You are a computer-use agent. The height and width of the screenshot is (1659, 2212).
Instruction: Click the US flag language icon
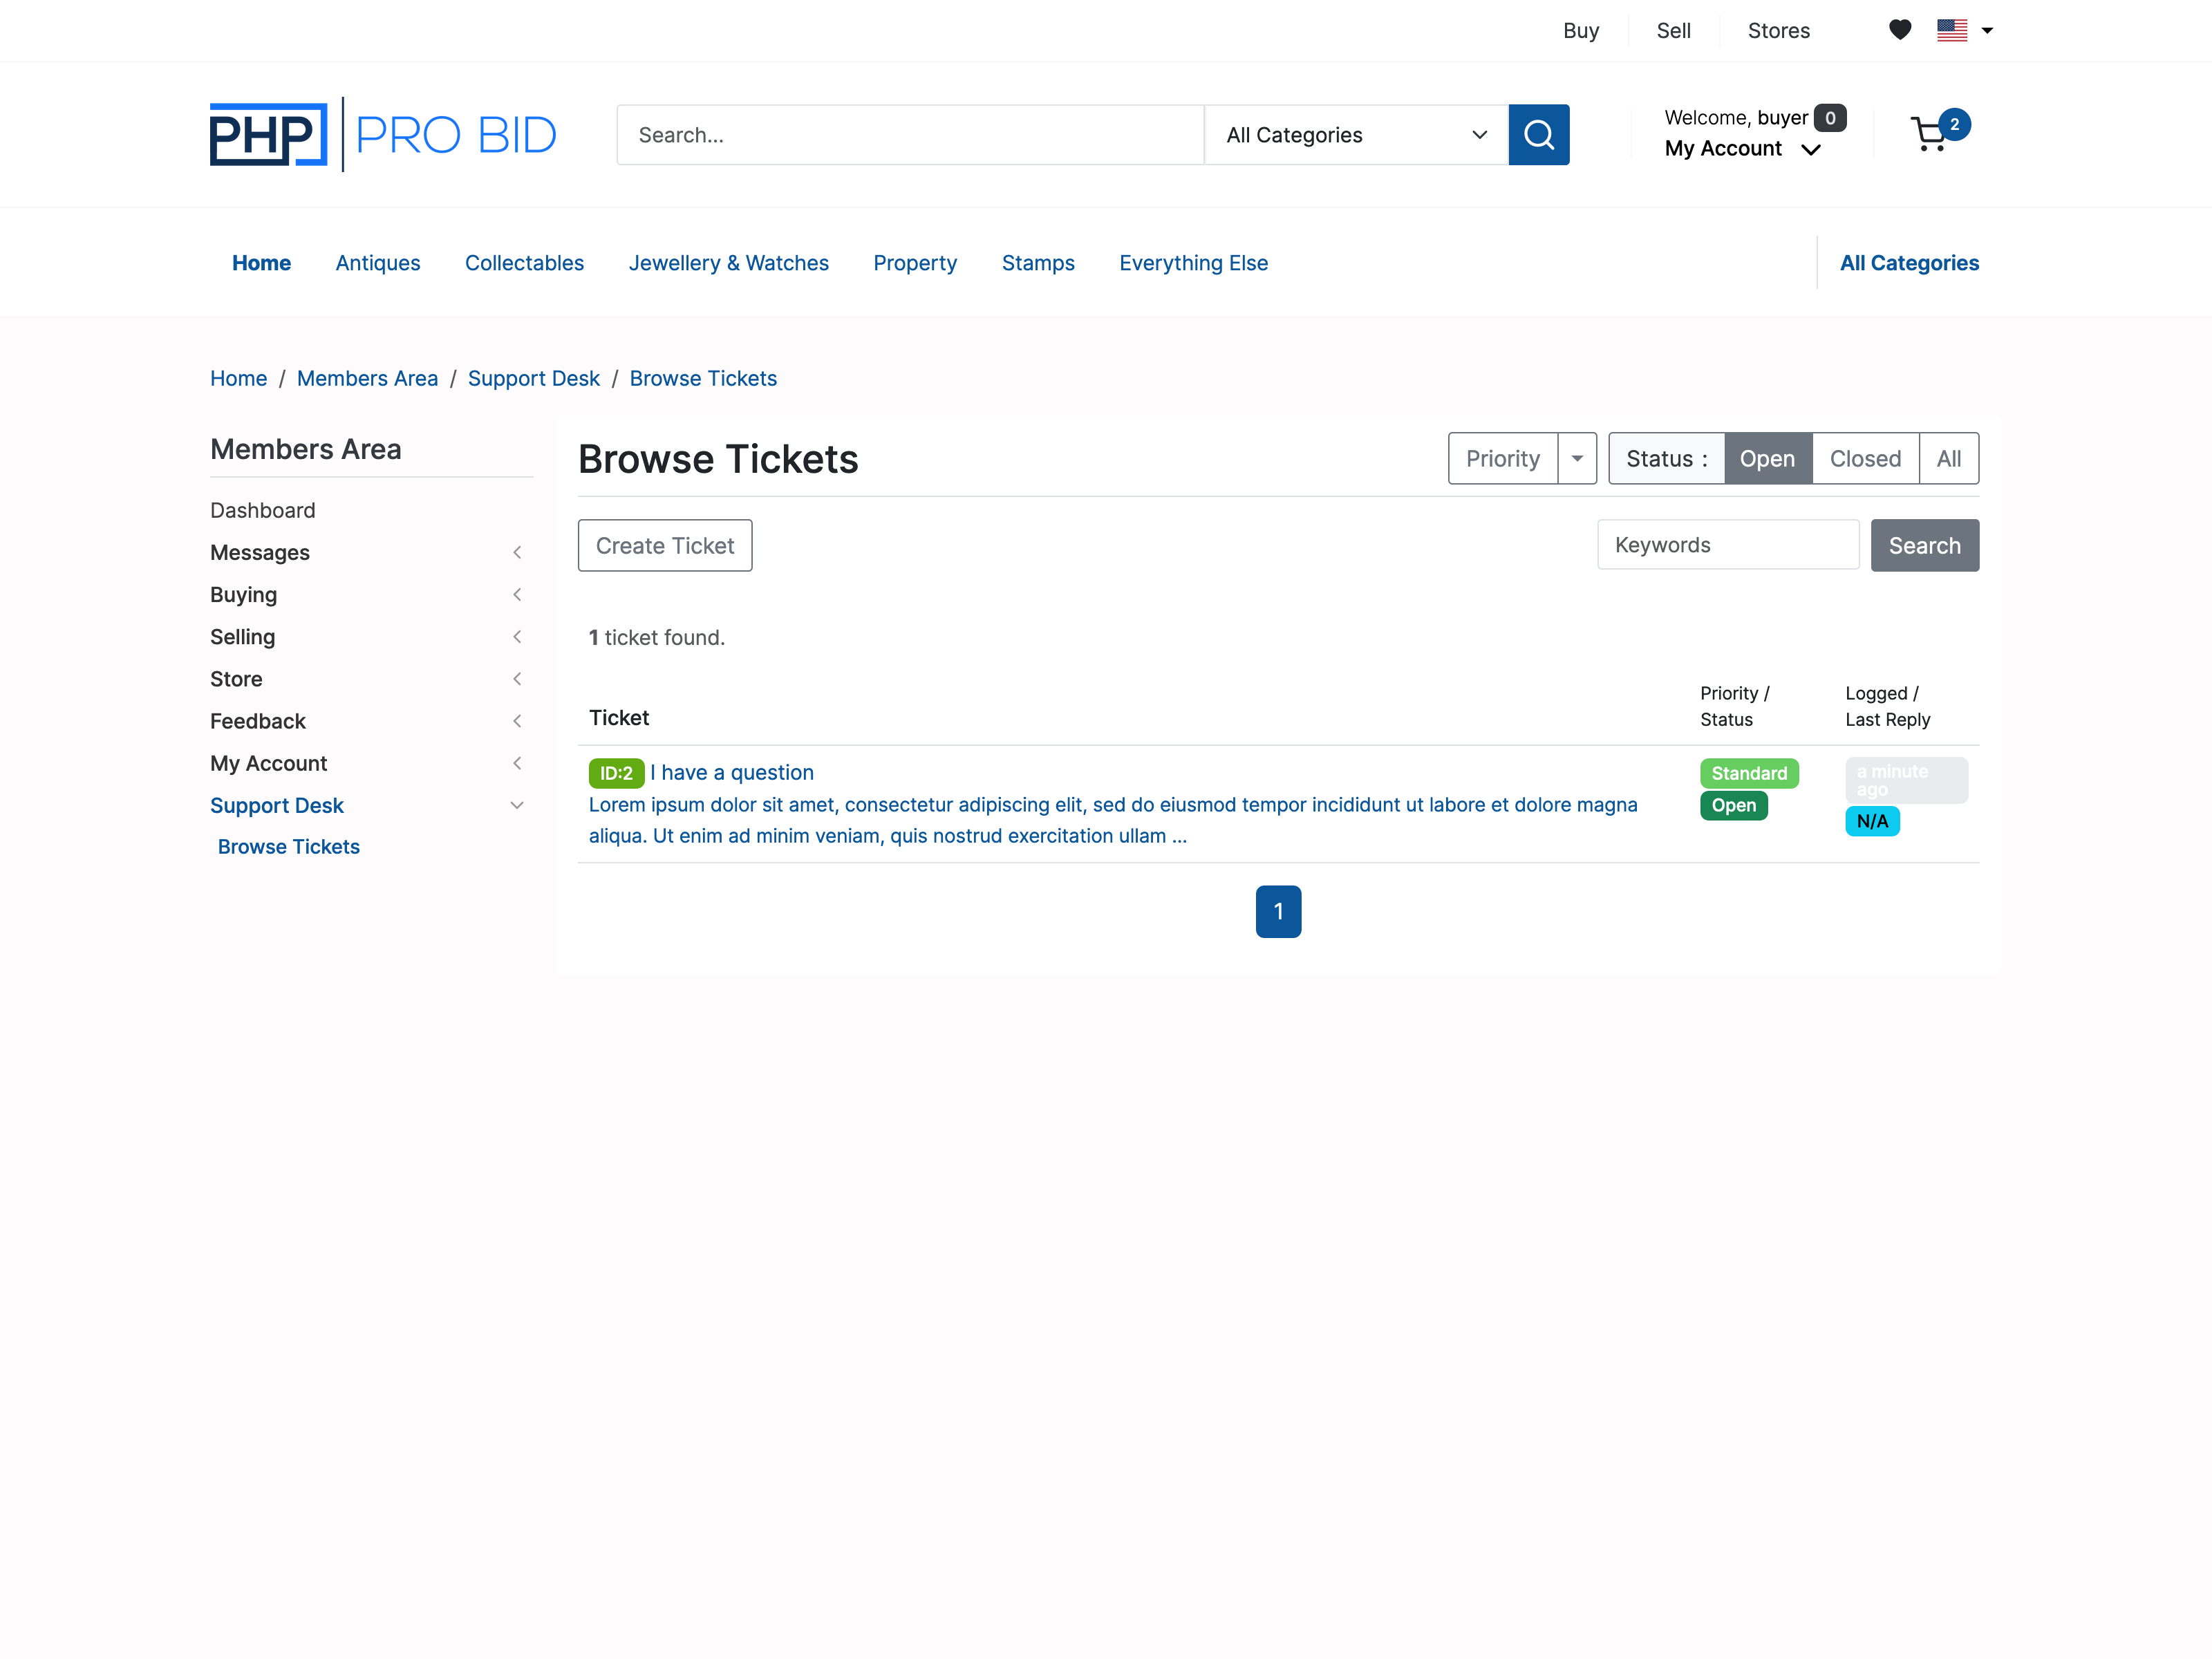[x=1951, y=30]
